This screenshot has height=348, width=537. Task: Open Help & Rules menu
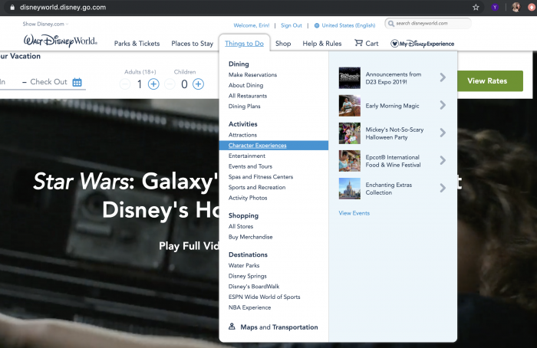coord(322,44)
